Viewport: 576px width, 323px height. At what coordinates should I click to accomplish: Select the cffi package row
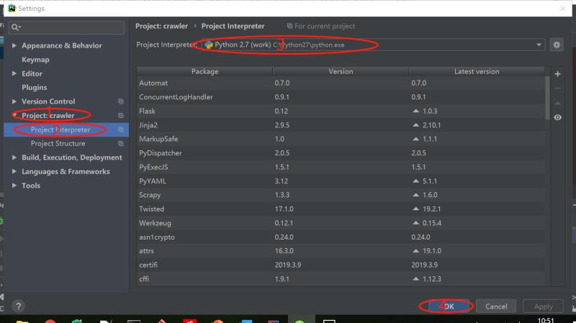click(341, 279)
